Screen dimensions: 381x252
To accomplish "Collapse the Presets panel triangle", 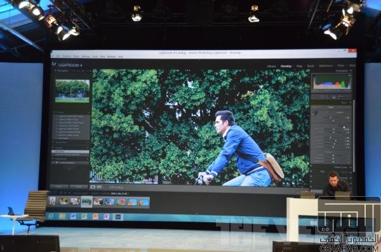I will click(54, 112).
